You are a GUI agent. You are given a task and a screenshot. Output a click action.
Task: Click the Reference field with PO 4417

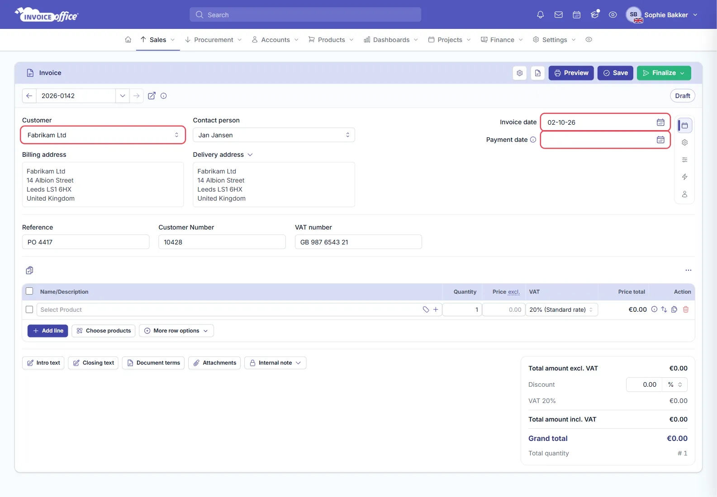[x=86, y=242]
